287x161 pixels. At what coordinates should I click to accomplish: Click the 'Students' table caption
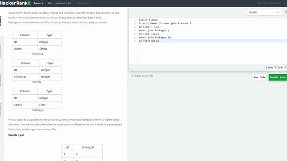pos(37,54)
